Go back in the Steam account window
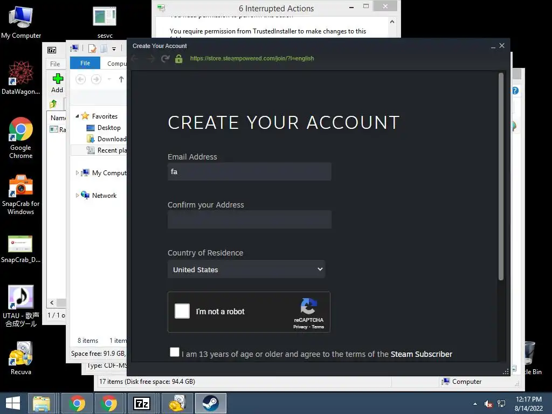The image size is (552, 414). pyautogui.click(x=135, y=58)
